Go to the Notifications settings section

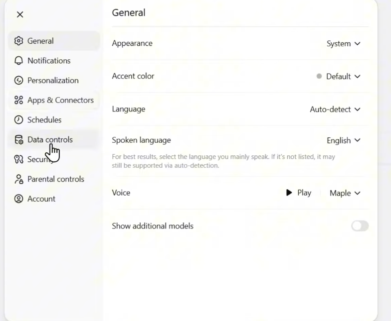click(48, 61)
